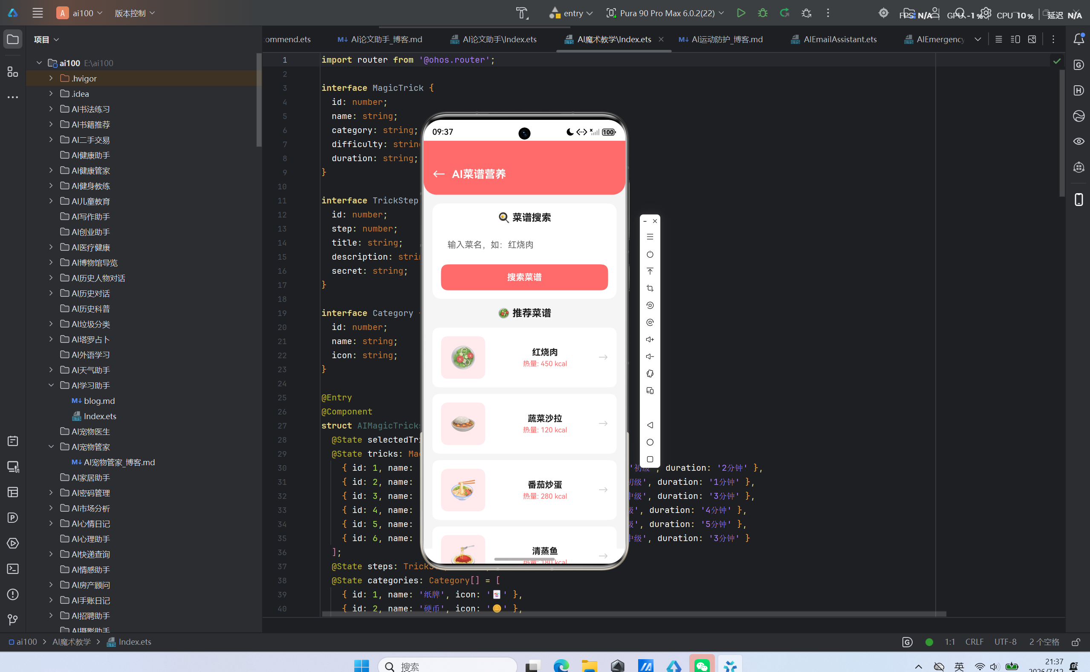Switch to AI运动防护_博客.md tab
The height and width of the screenshot is (672, 1090).
720,39
